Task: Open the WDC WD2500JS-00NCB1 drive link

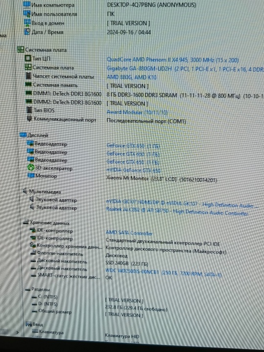Action: (x=164, y=272)
